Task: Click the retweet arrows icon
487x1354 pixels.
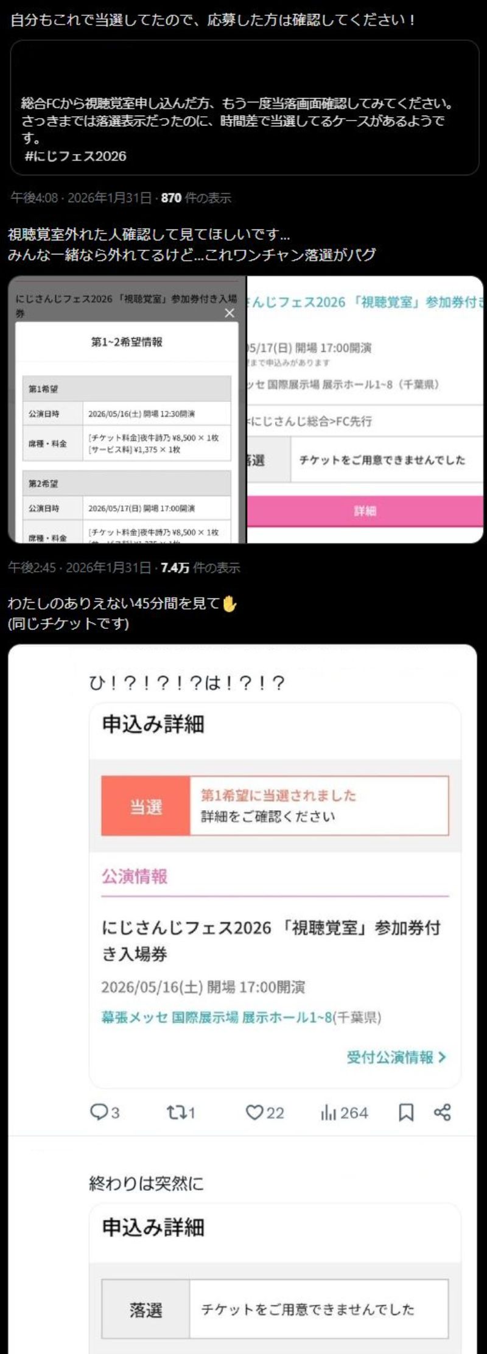Action: tap(175, 1112)
